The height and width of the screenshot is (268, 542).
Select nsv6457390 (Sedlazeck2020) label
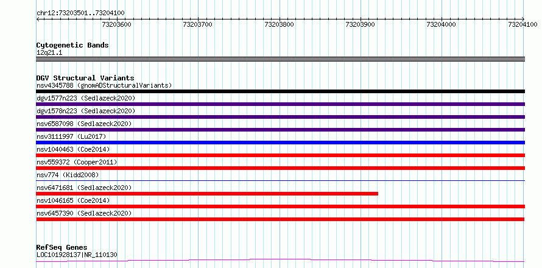(x=84, y=213)
